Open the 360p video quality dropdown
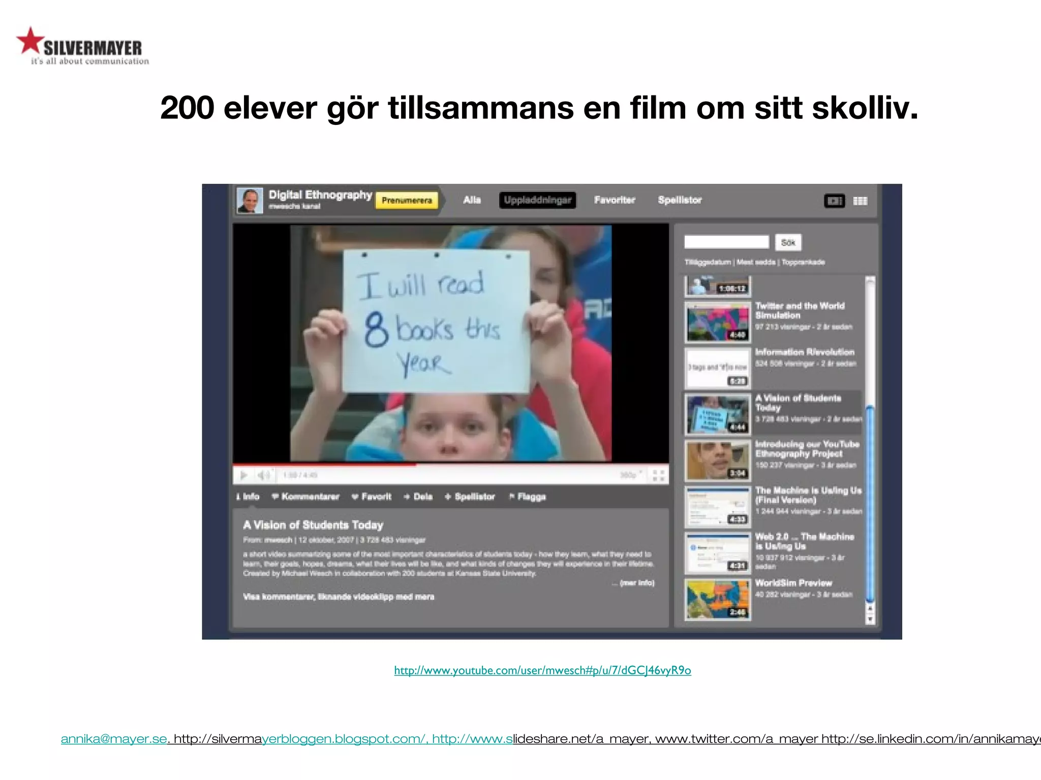1041x780 pixels. 631,475
